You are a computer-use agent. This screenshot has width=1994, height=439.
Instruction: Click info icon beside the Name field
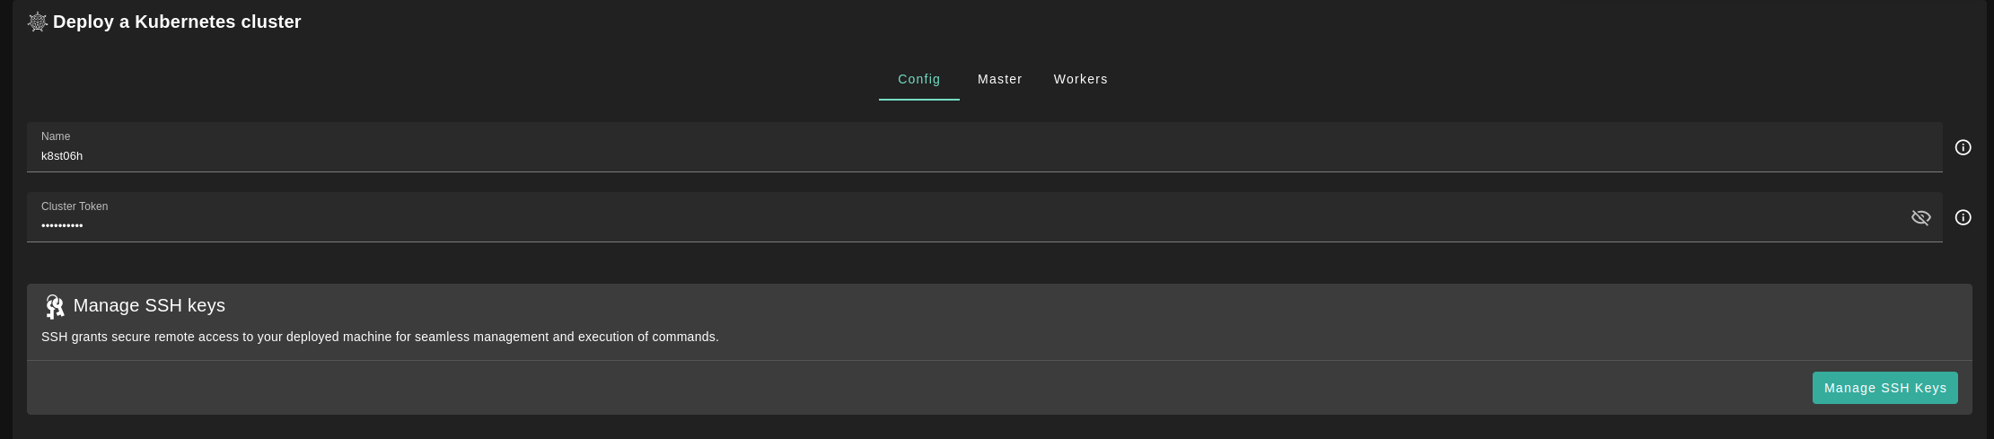[1963, 147]
